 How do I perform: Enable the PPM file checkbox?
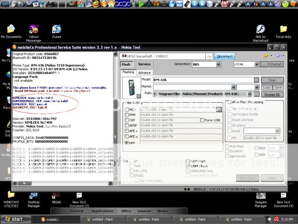pyautogui.click(x=127, y=115)
